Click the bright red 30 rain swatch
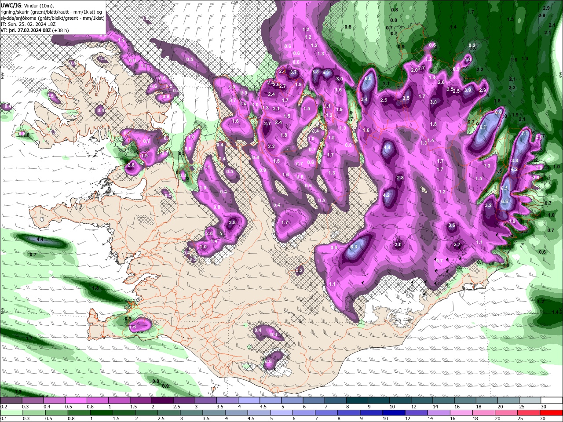563x422 pixels. [x=551, y=412]
